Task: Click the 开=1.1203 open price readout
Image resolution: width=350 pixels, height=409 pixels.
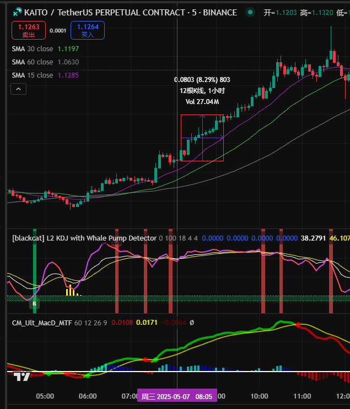Action: (280, 13)
